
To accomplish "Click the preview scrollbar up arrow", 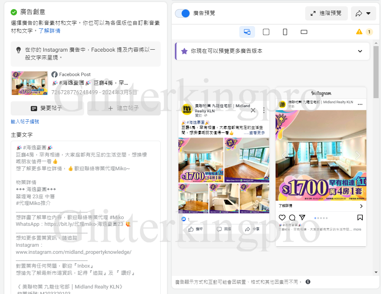I will [x=376, y=43].
